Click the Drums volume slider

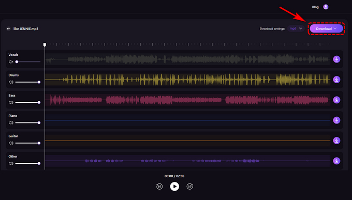point(28,82)
